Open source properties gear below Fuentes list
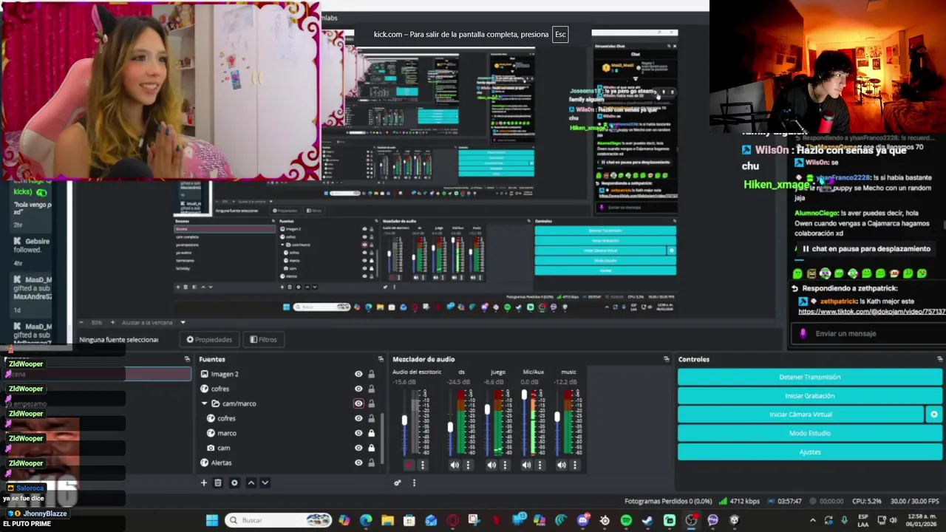This screenshot has height=532, width=946. [x=234, y=482]
